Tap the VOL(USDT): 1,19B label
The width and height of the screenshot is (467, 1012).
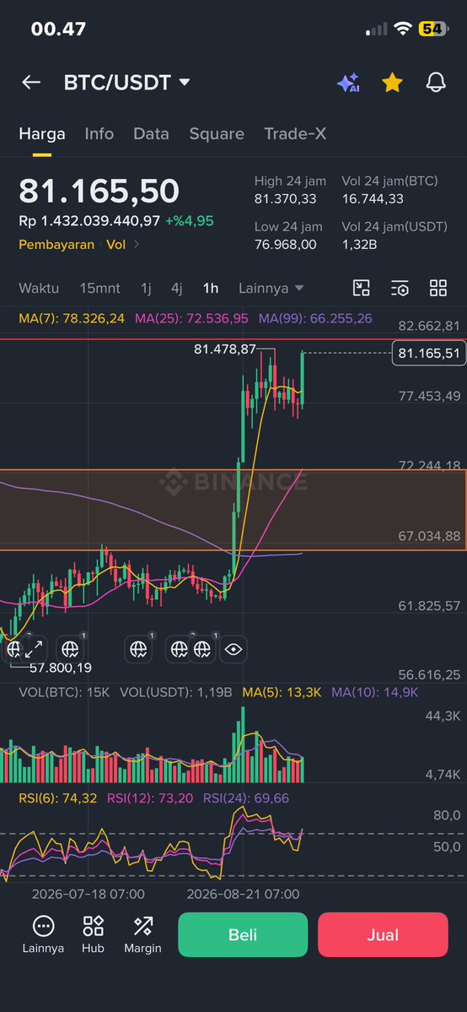pos(176,692)
